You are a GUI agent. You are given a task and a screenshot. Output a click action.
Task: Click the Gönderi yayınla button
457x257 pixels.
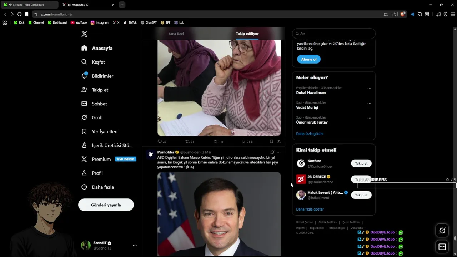point(106,205)
